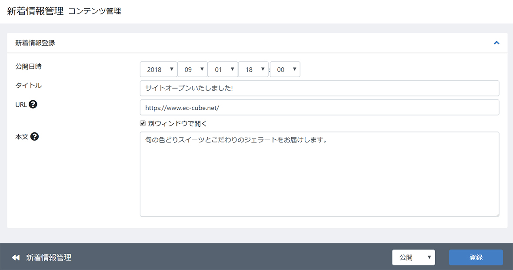Screen dimensions: 513x270
Task: Show the 本文 help question icon
Action: pos(34,136)
